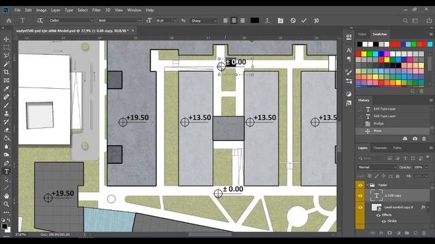This screenshot has height=244, width=435.
Task: Select the Healing Brush tool
Action: point(6,97)
